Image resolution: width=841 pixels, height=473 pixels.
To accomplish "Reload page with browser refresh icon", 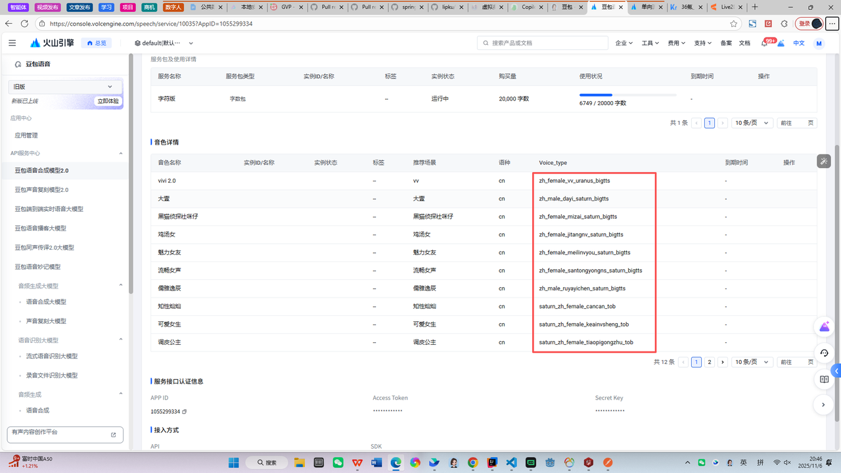I will [24, 24].
